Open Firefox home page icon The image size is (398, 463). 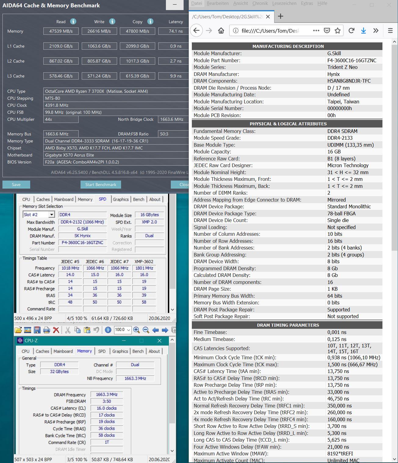coord(221,31)
